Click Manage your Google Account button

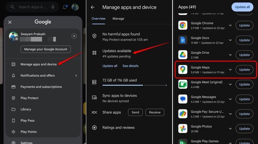coord(46,49)
